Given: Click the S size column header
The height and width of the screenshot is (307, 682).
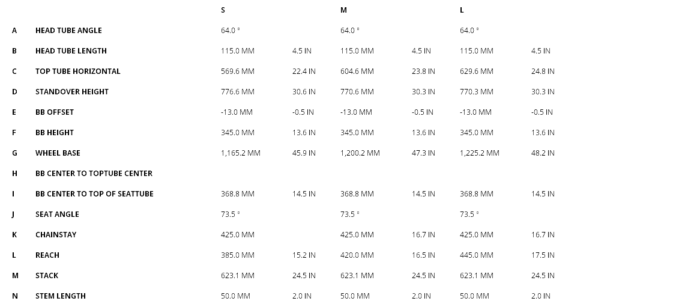Looking at the screenshot, I should point(223,10).
